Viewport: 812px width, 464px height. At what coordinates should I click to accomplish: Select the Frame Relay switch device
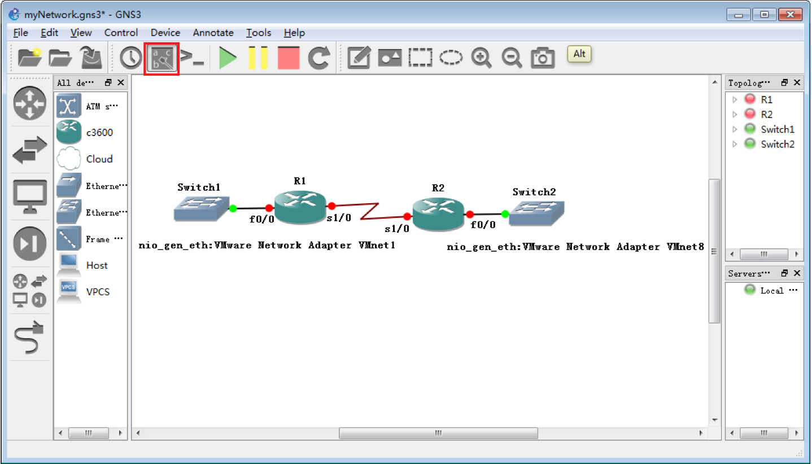pyautogui.click(x=91, y=239)
